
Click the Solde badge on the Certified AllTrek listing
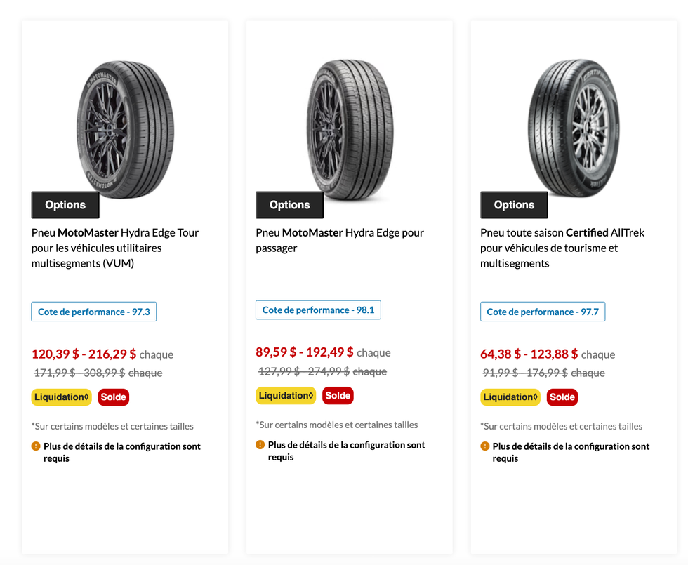562,397
